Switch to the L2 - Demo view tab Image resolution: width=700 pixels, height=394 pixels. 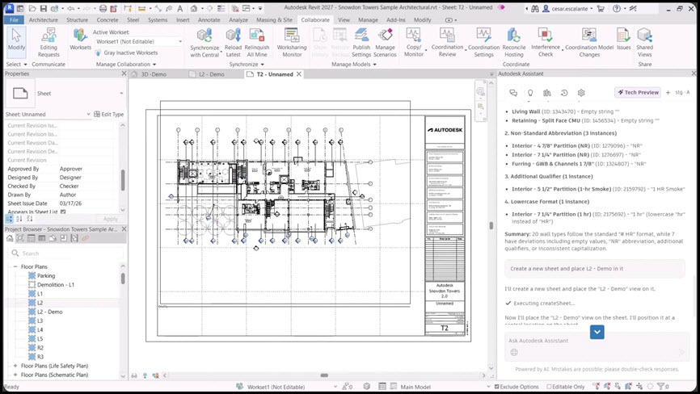pos(213,74)
